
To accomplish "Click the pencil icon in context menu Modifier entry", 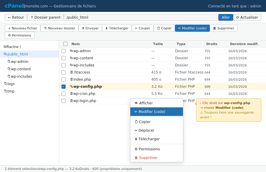I will [136, 112].
